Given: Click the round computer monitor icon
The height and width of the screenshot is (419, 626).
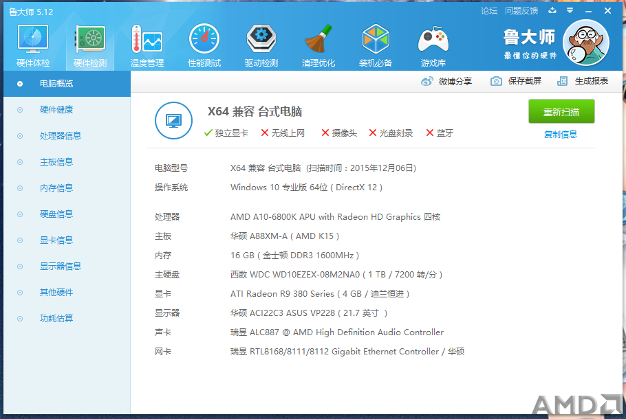Looking at the screenshot, I should (x=173, y=120).
